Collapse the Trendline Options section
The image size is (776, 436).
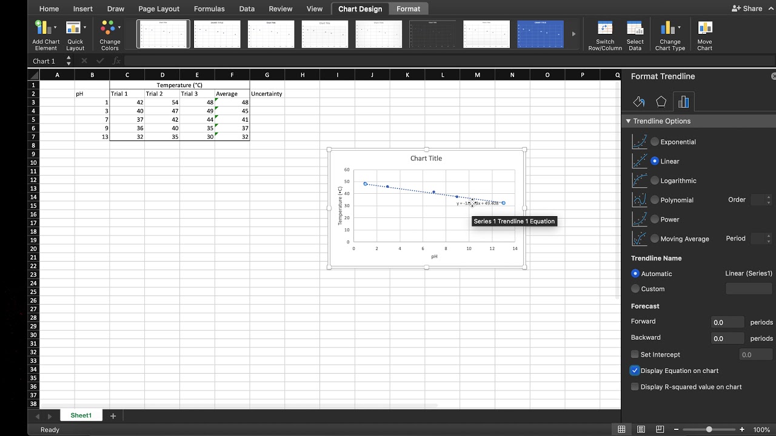point(629,121)
